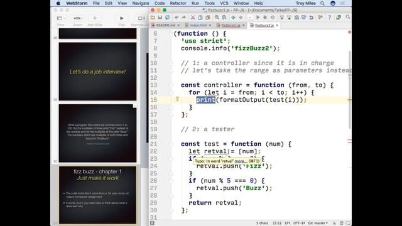Viewport: 402px width, 226px height.
Task: Navigate forward with grey arrow icon
Action: tap(241, 18)
